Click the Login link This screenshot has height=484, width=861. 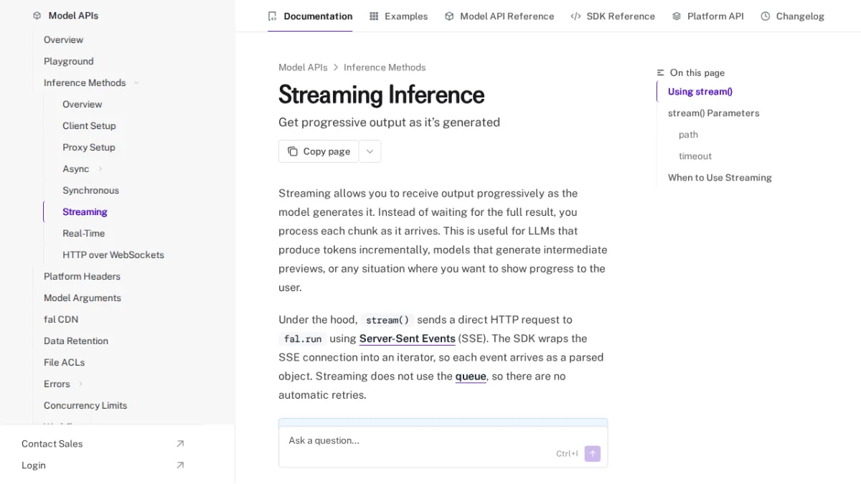(103, 465)
